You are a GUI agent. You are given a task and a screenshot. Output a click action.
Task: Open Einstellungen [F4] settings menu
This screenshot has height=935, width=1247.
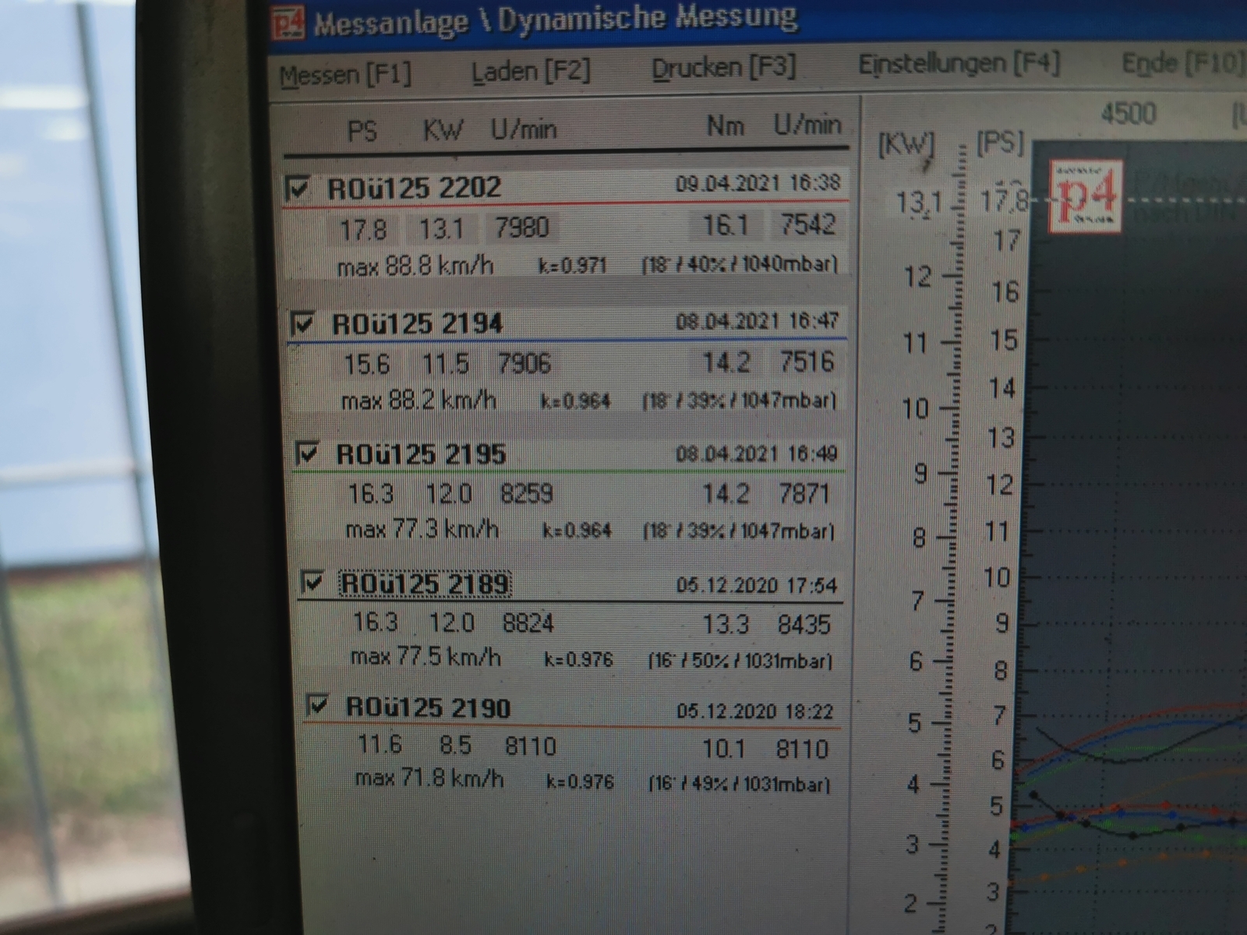point(959,64)
